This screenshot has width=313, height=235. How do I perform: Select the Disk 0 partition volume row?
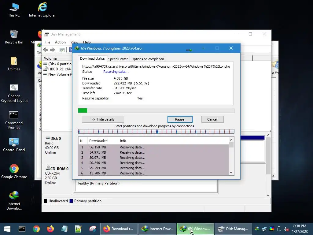(58, 64)
